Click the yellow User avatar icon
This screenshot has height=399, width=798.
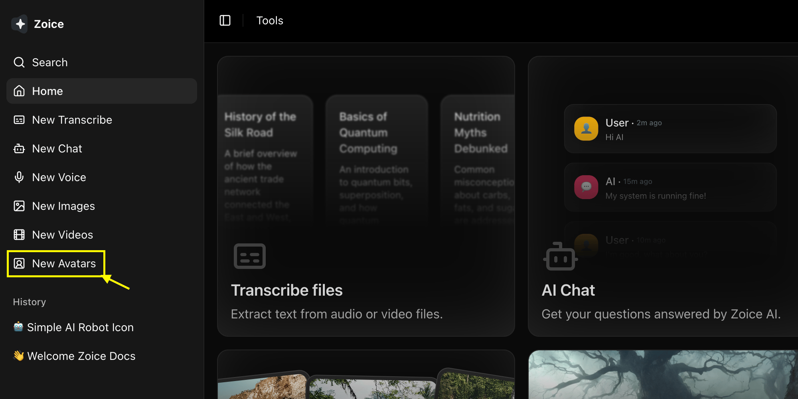pos(586,128)
